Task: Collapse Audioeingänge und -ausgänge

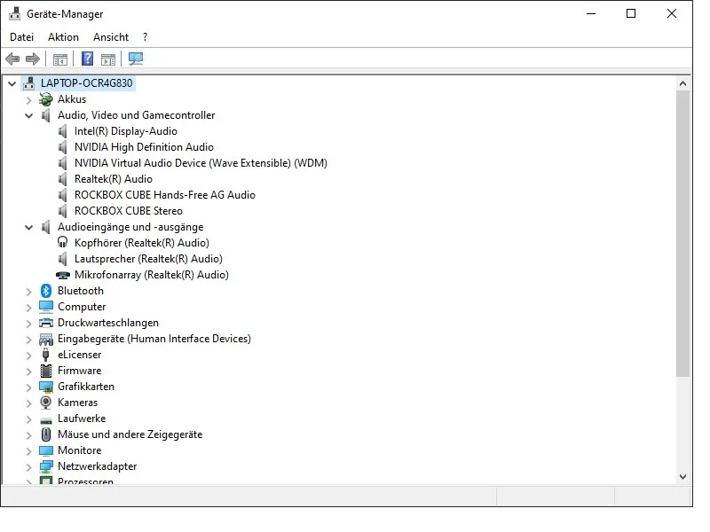Action: (x=29, y=227)
